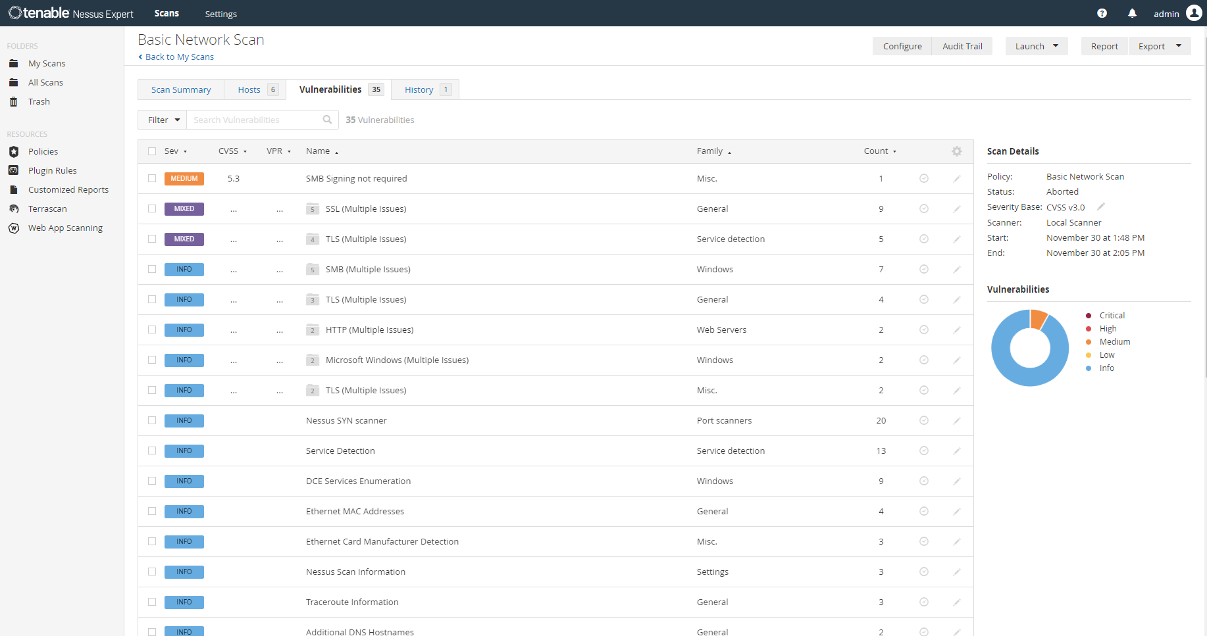1207x636 pixels.
Task: Select the Nessus SYN scanner row checkbox
Action: coord(152,420)
